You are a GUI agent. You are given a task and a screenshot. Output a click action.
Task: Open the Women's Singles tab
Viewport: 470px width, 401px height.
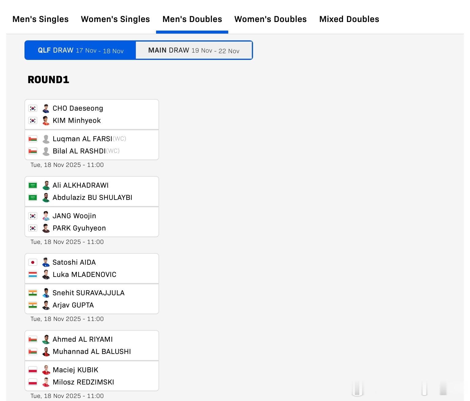[x=115, y=19]
